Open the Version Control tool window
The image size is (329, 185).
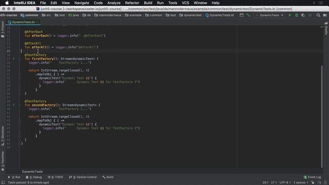(x=83, y=177)
